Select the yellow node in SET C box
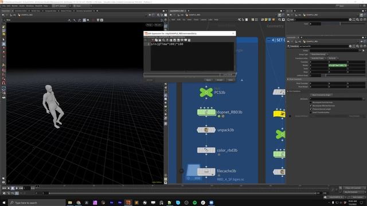This screenshot has width=367, height=206. click(279, 114)
